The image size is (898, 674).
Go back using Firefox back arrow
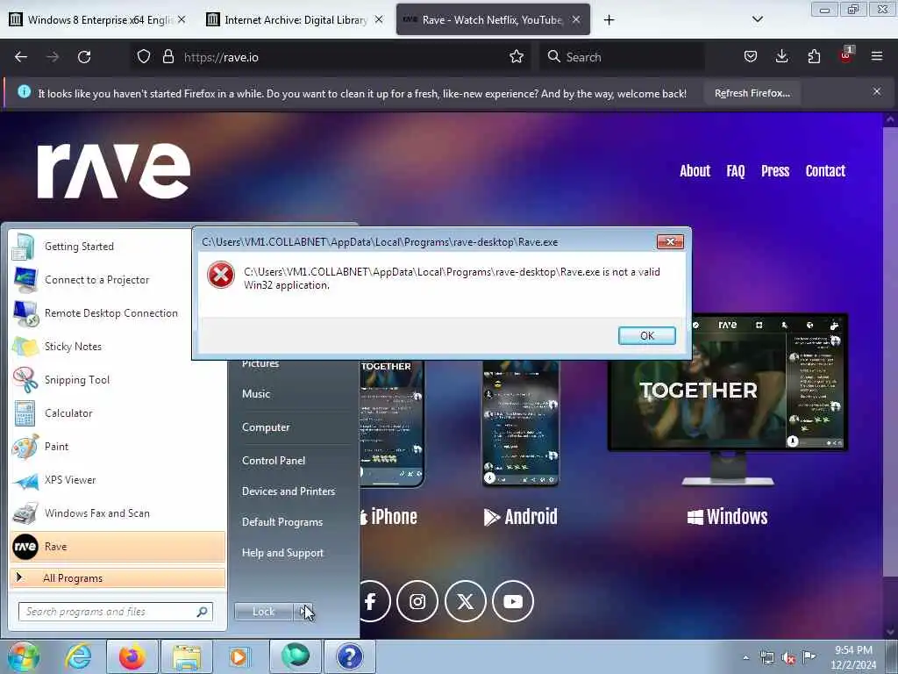click(21, 57)
